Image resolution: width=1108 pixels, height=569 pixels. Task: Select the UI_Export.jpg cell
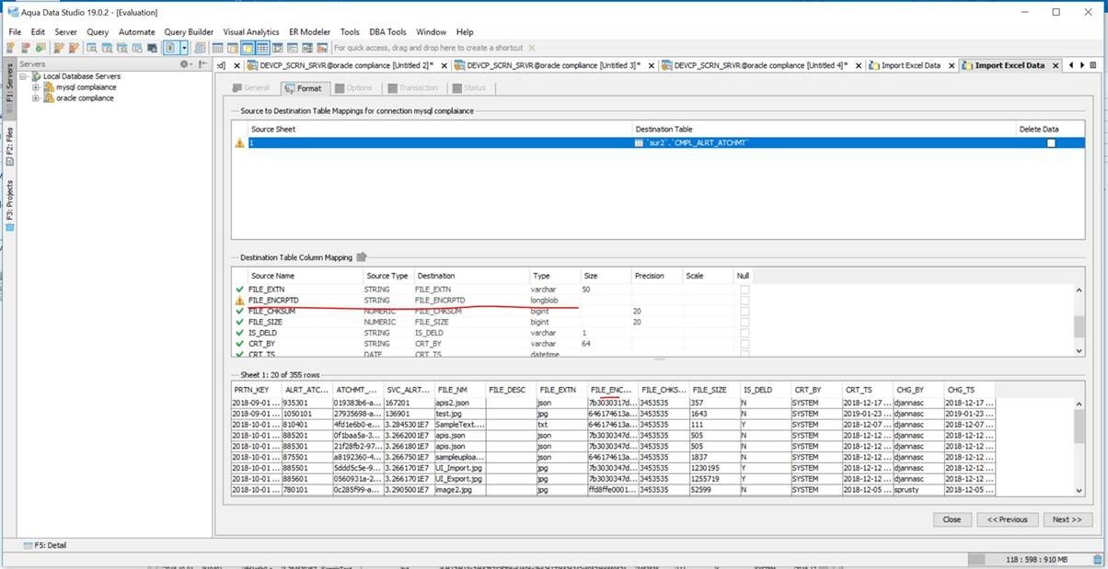click(458, 479)
